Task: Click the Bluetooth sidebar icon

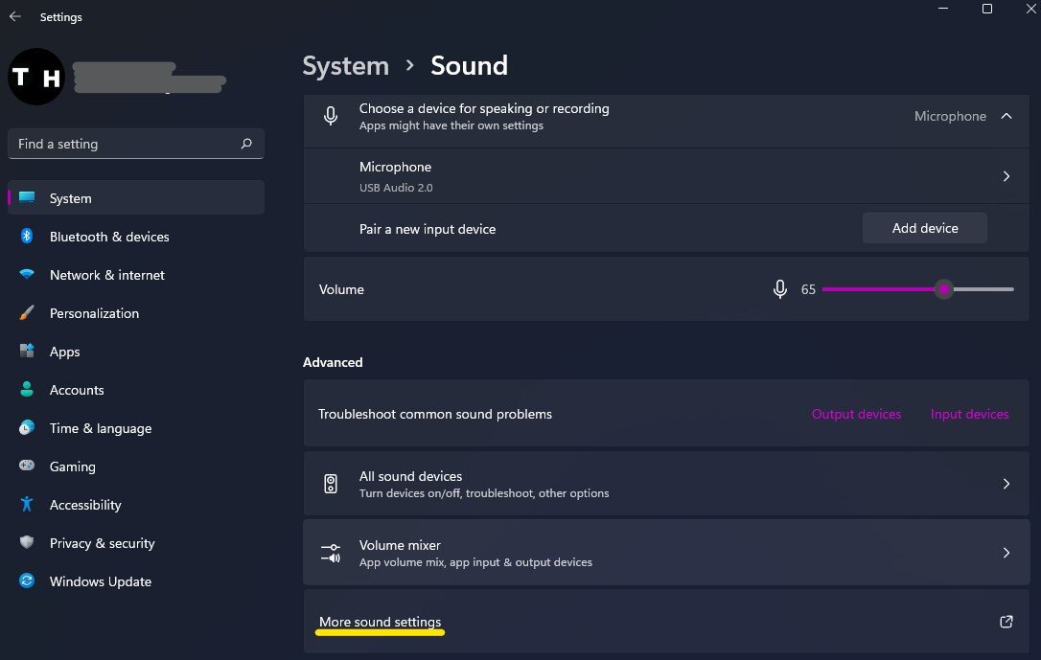Action: tap(27, 237)
